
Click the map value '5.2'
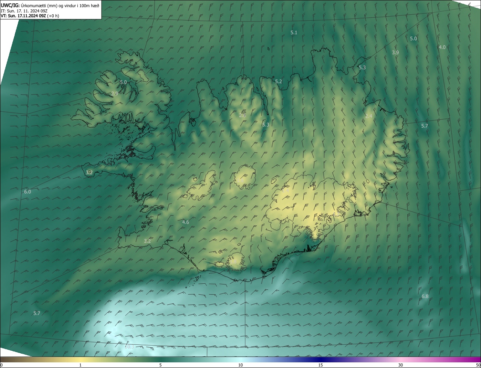[x=278, y=81]
